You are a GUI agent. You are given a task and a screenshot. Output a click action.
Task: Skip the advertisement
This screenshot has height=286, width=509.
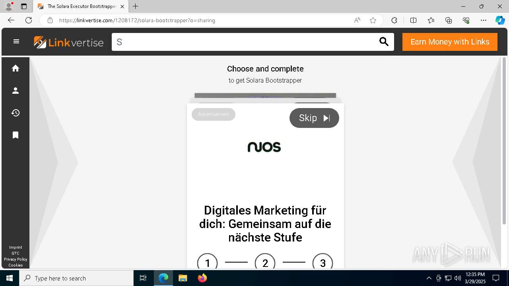coord(314,118)
